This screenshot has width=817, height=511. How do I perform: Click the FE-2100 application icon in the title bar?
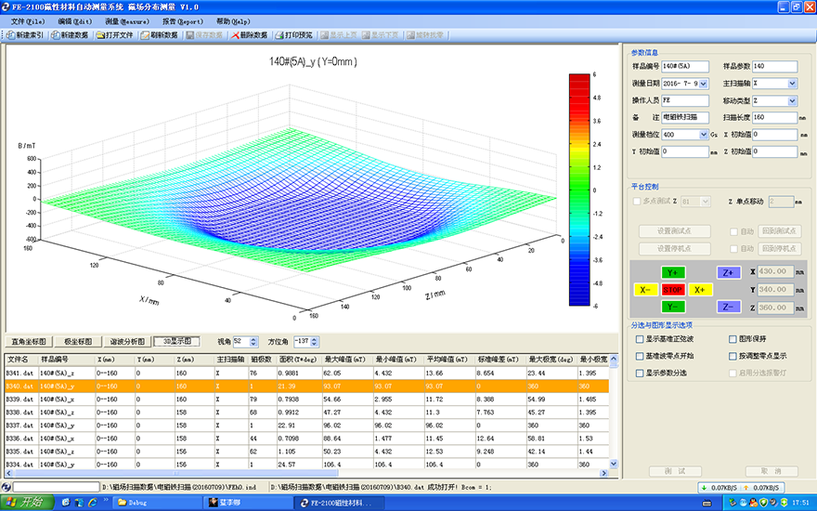pyautogui.click(x=6, y=7)
